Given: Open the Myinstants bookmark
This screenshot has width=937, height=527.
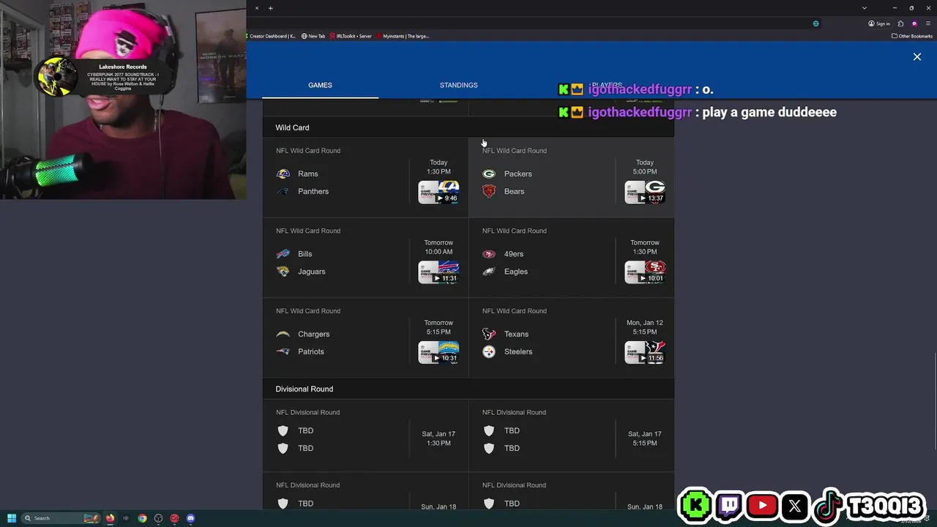Looking at the screenshot, I should [x=402, y=36].
